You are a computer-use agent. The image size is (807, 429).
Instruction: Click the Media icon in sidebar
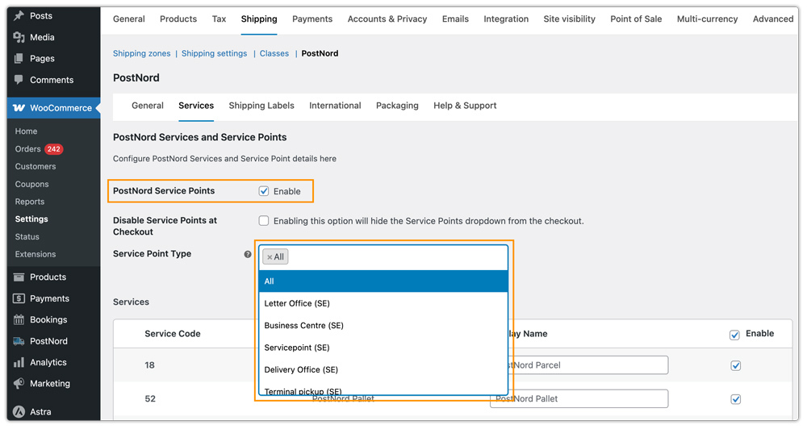click(x=19, y=37)
